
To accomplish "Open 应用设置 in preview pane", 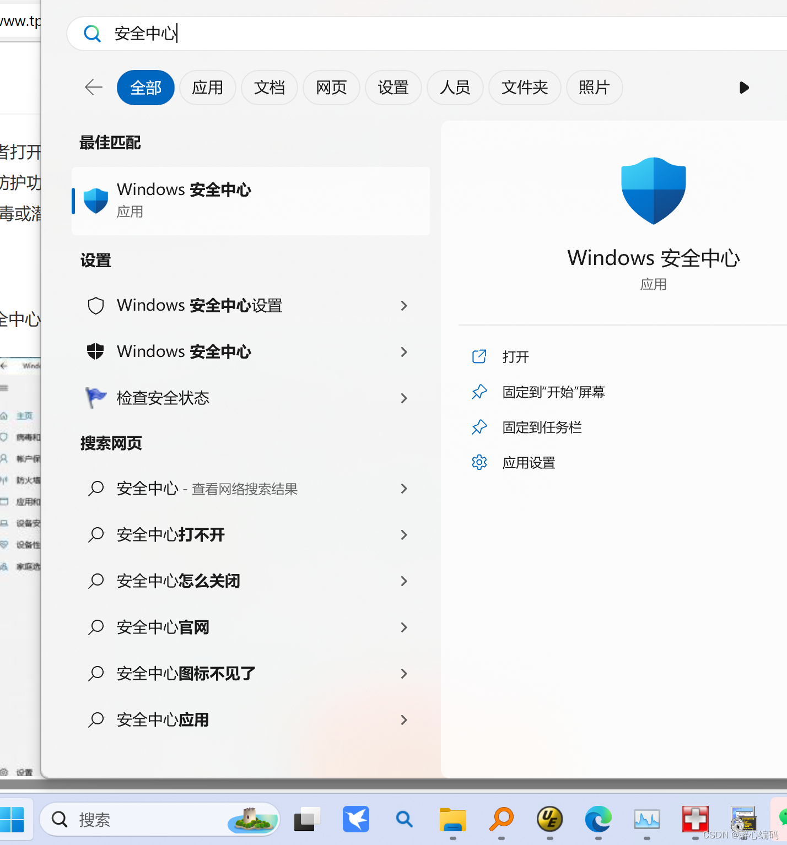I will (x=529, y=463).
